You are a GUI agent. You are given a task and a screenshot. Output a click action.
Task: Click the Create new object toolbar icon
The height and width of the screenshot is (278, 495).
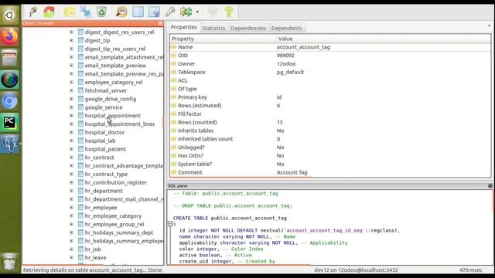(86, 12)
